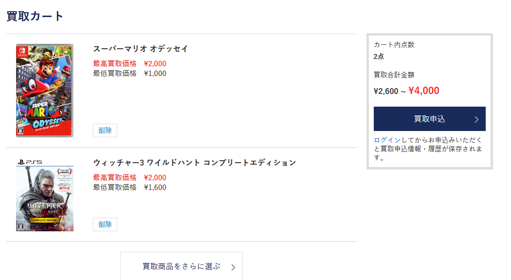Open the スーパーマリオ オデッセイ title
The height and width of the screenshot is (280, 511).
[x=140, y=49]
